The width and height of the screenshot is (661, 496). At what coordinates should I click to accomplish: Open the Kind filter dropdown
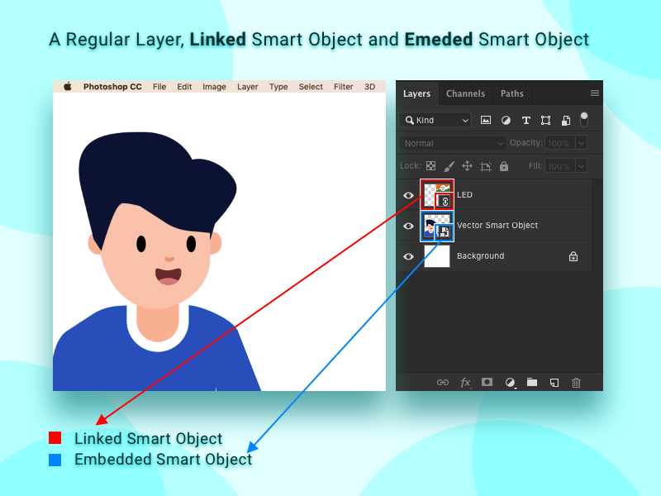pyautogui.click(x=435, y=120)
